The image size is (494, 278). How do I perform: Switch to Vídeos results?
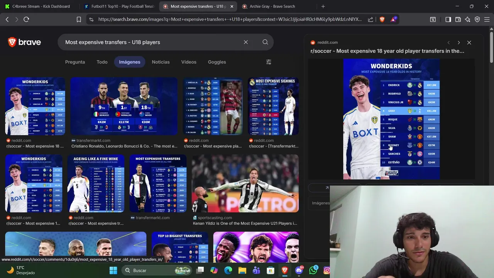coord(189,62)
